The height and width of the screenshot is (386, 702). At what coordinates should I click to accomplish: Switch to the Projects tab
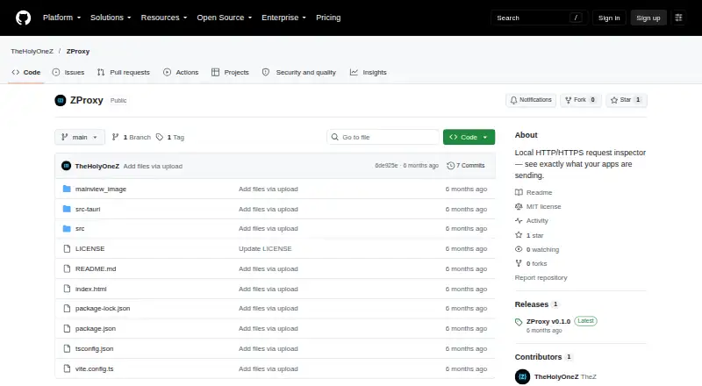(230, 72)
